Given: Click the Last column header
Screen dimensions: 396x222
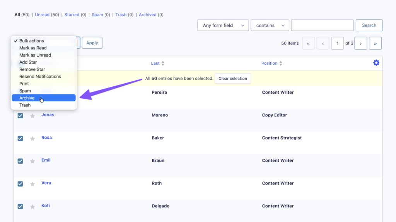Looking at the screenshot, I should point(155,64).
